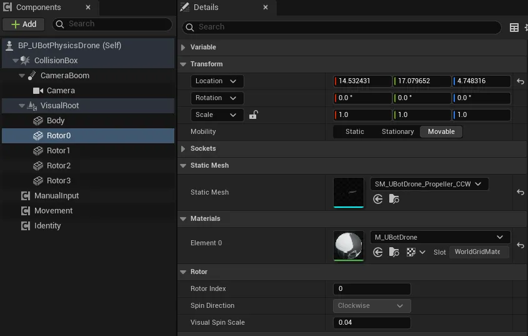Close the Details tab
This screenshot has width=528, height=336.
(266, 7)
